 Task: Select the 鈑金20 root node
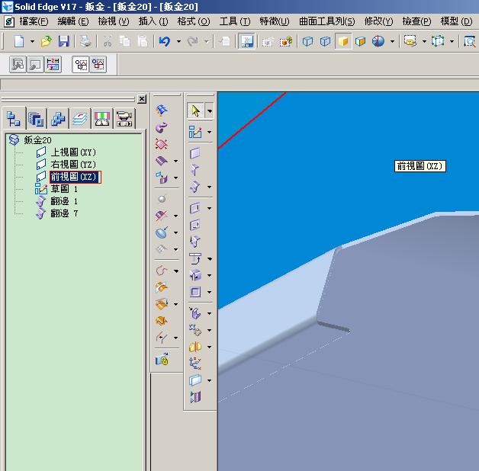(37, 140)
